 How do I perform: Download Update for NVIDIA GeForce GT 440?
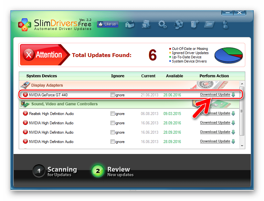pyautogui.click(x=215, y=95)
